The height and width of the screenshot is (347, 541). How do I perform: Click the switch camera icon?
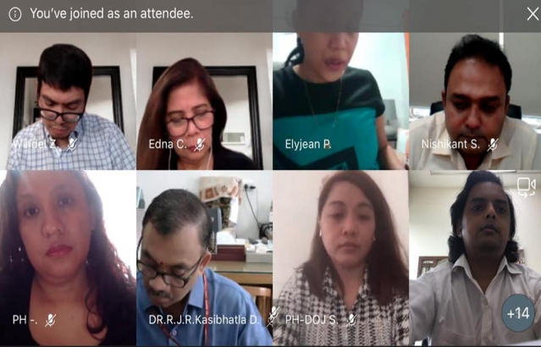[526, 188]
